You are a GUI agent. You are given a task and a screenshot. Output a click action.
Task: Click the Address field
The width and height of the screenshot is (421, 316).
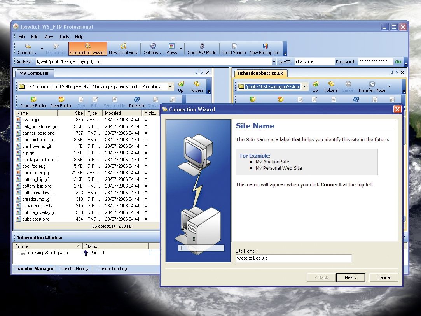[x=154, y=61]
